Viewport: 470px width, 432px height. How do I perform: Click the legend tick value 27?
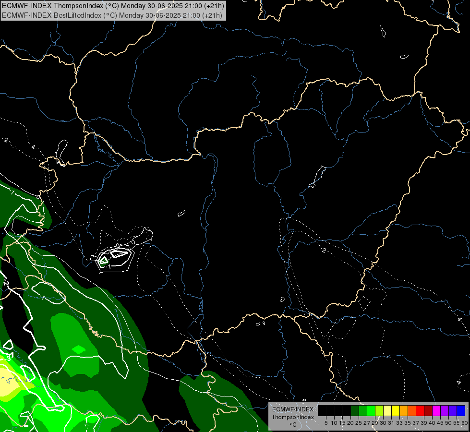tap(367, 423)
